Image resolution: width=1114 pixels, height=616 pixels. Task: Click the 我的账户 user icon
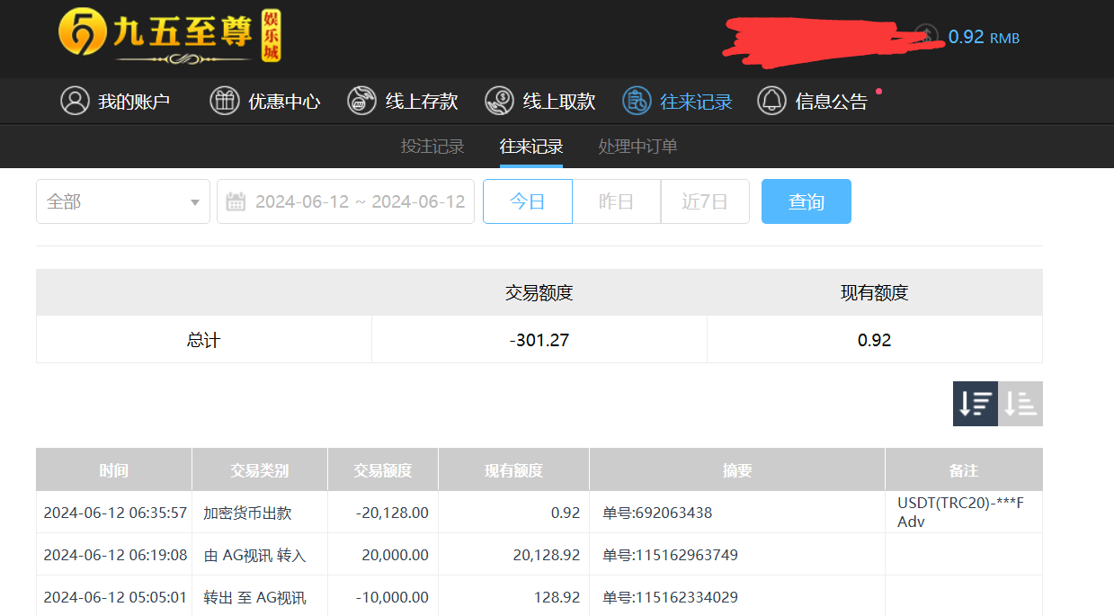(75, 101)
